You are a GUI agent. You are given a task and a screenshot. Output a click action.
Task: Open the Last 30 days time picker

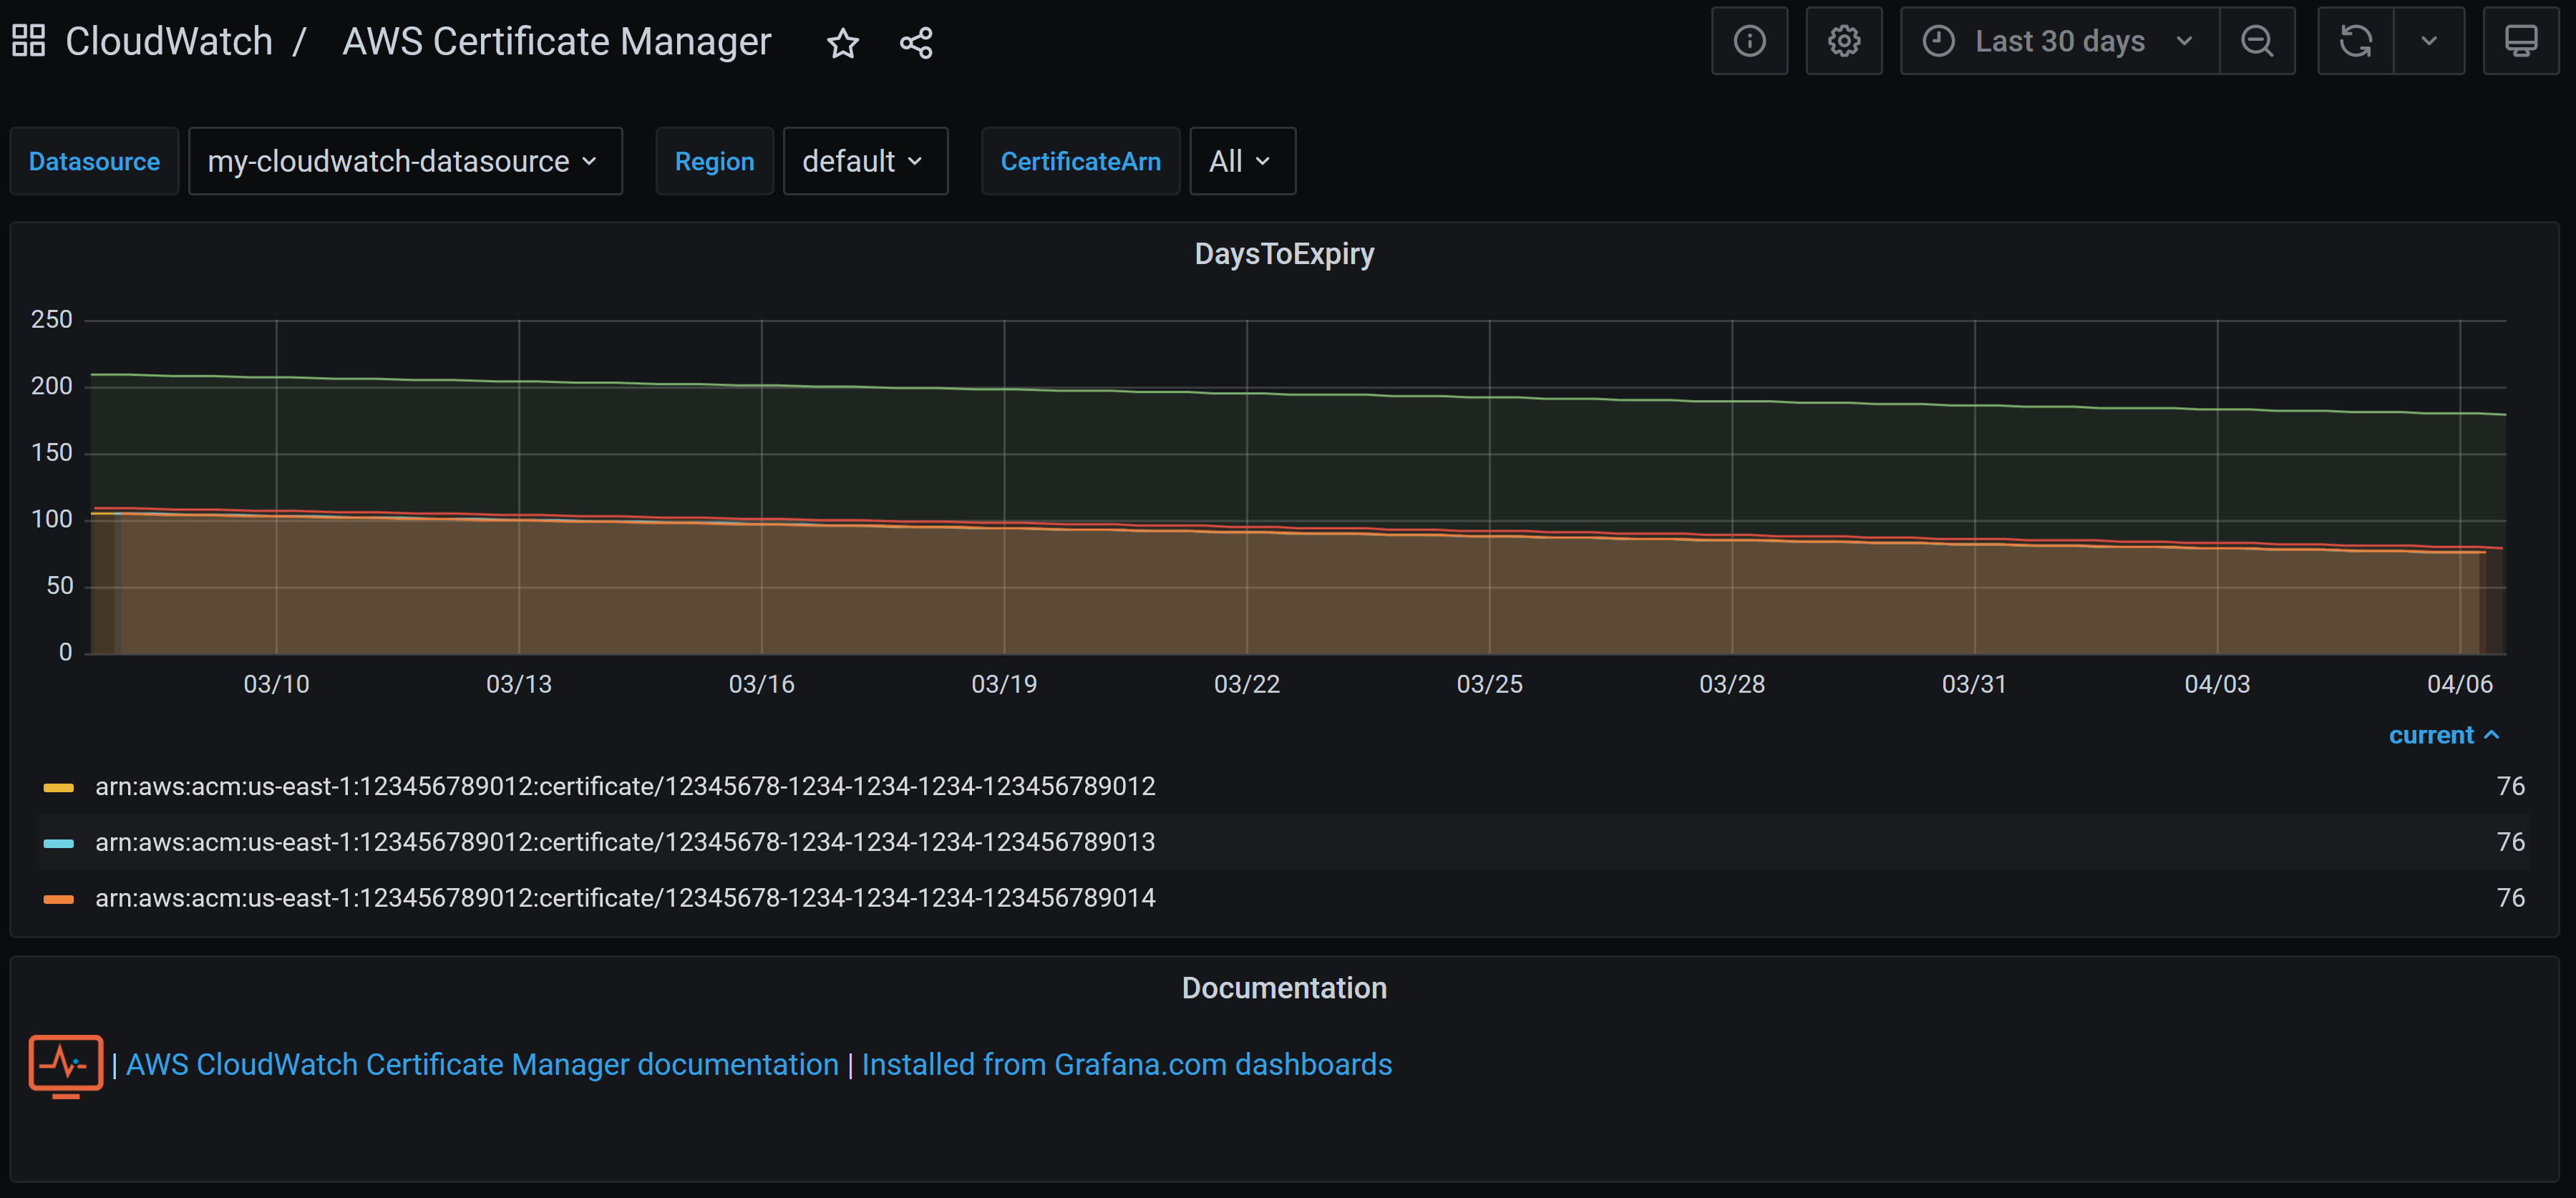[2059, 41]
